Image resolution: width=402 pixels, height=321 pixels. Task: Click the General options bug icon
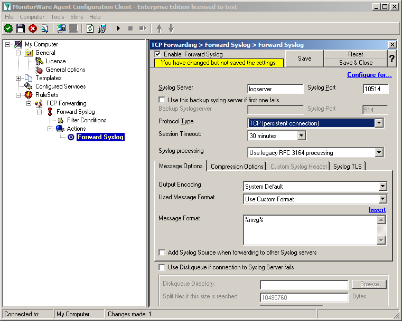tap(39, 70)
